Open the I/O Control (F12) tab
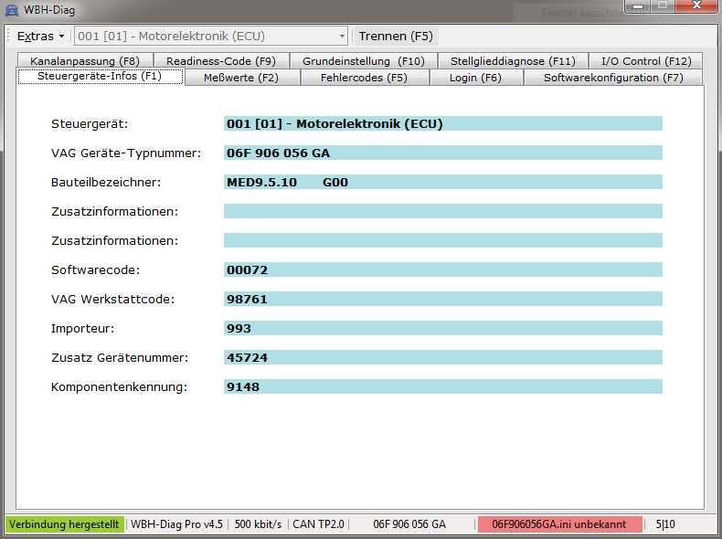 coord(645,61)
